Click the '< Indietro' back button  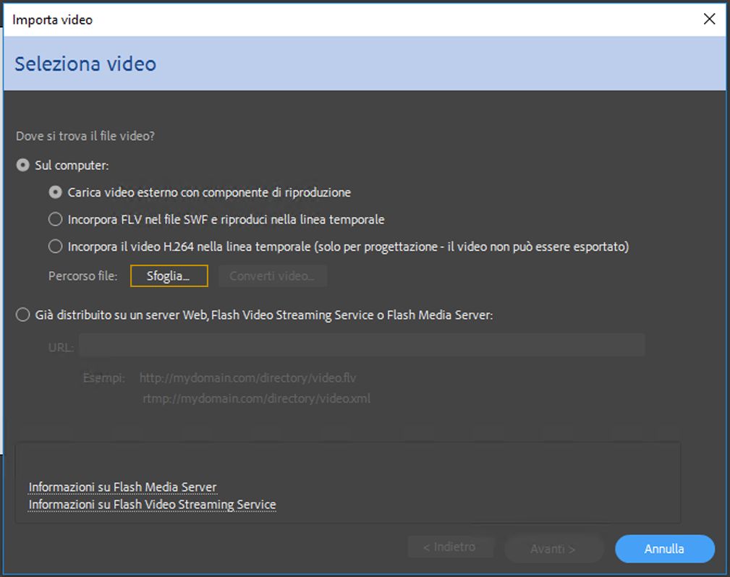pyautogui.click(x=450, y=547)
